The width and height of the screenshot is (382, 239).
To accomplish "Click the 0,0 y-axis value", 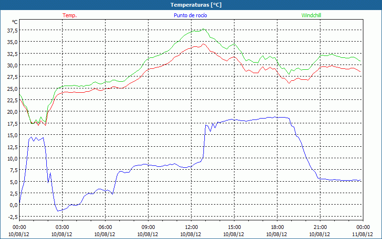I will pos(14,205).
